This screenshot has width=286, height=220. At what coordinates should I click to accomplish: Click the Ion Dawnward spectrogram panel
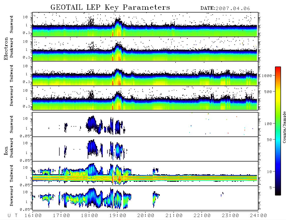[x=145, y=198]
